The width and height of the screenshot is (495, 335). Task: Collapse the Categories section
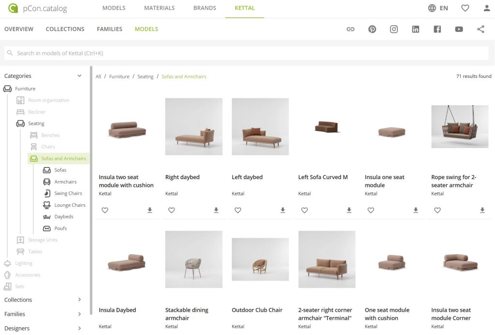[x=79, y=76]
